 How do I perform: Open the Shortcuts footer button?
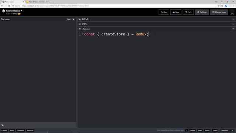[30, 130]
